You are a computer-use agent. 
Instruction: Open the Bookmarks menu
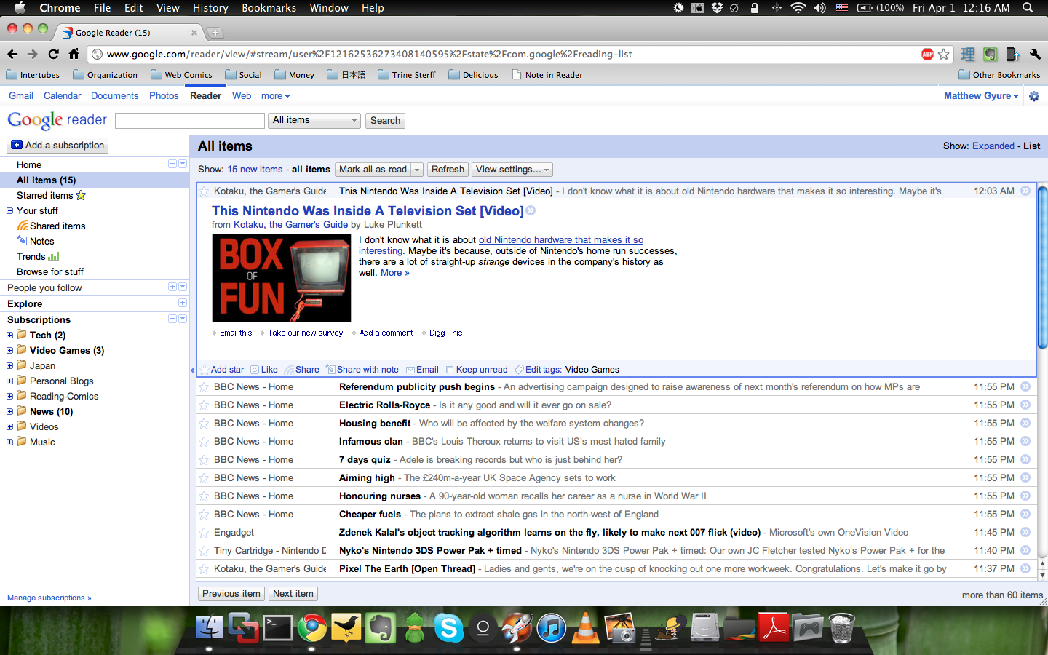pos(269,8)
